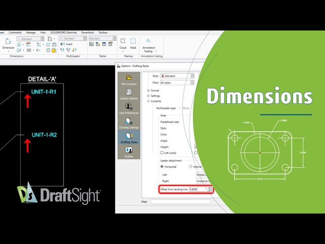This screenshot has width=325, height=244.
Task: Expand the Format section
Action: [148, 90]
